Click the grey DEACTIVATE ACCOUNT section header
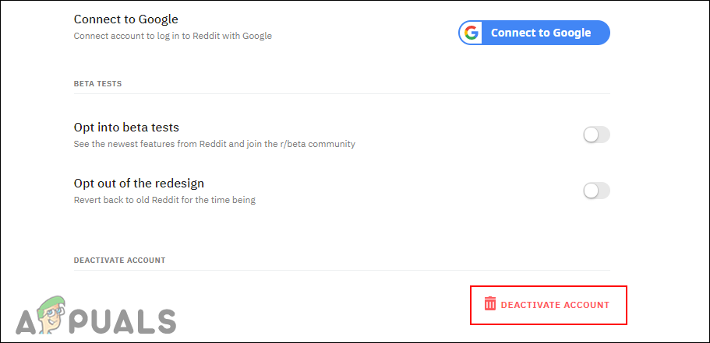The image size is (710, 343). click(x=119, y=260)
